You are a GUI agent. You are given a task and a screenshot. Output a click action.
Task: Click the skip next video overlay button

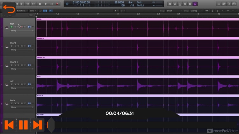point(38,125)
